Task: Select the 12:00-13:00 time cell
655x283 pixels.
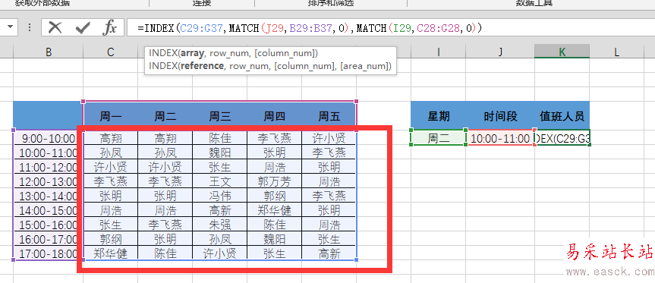Action: tap(49, 181)
